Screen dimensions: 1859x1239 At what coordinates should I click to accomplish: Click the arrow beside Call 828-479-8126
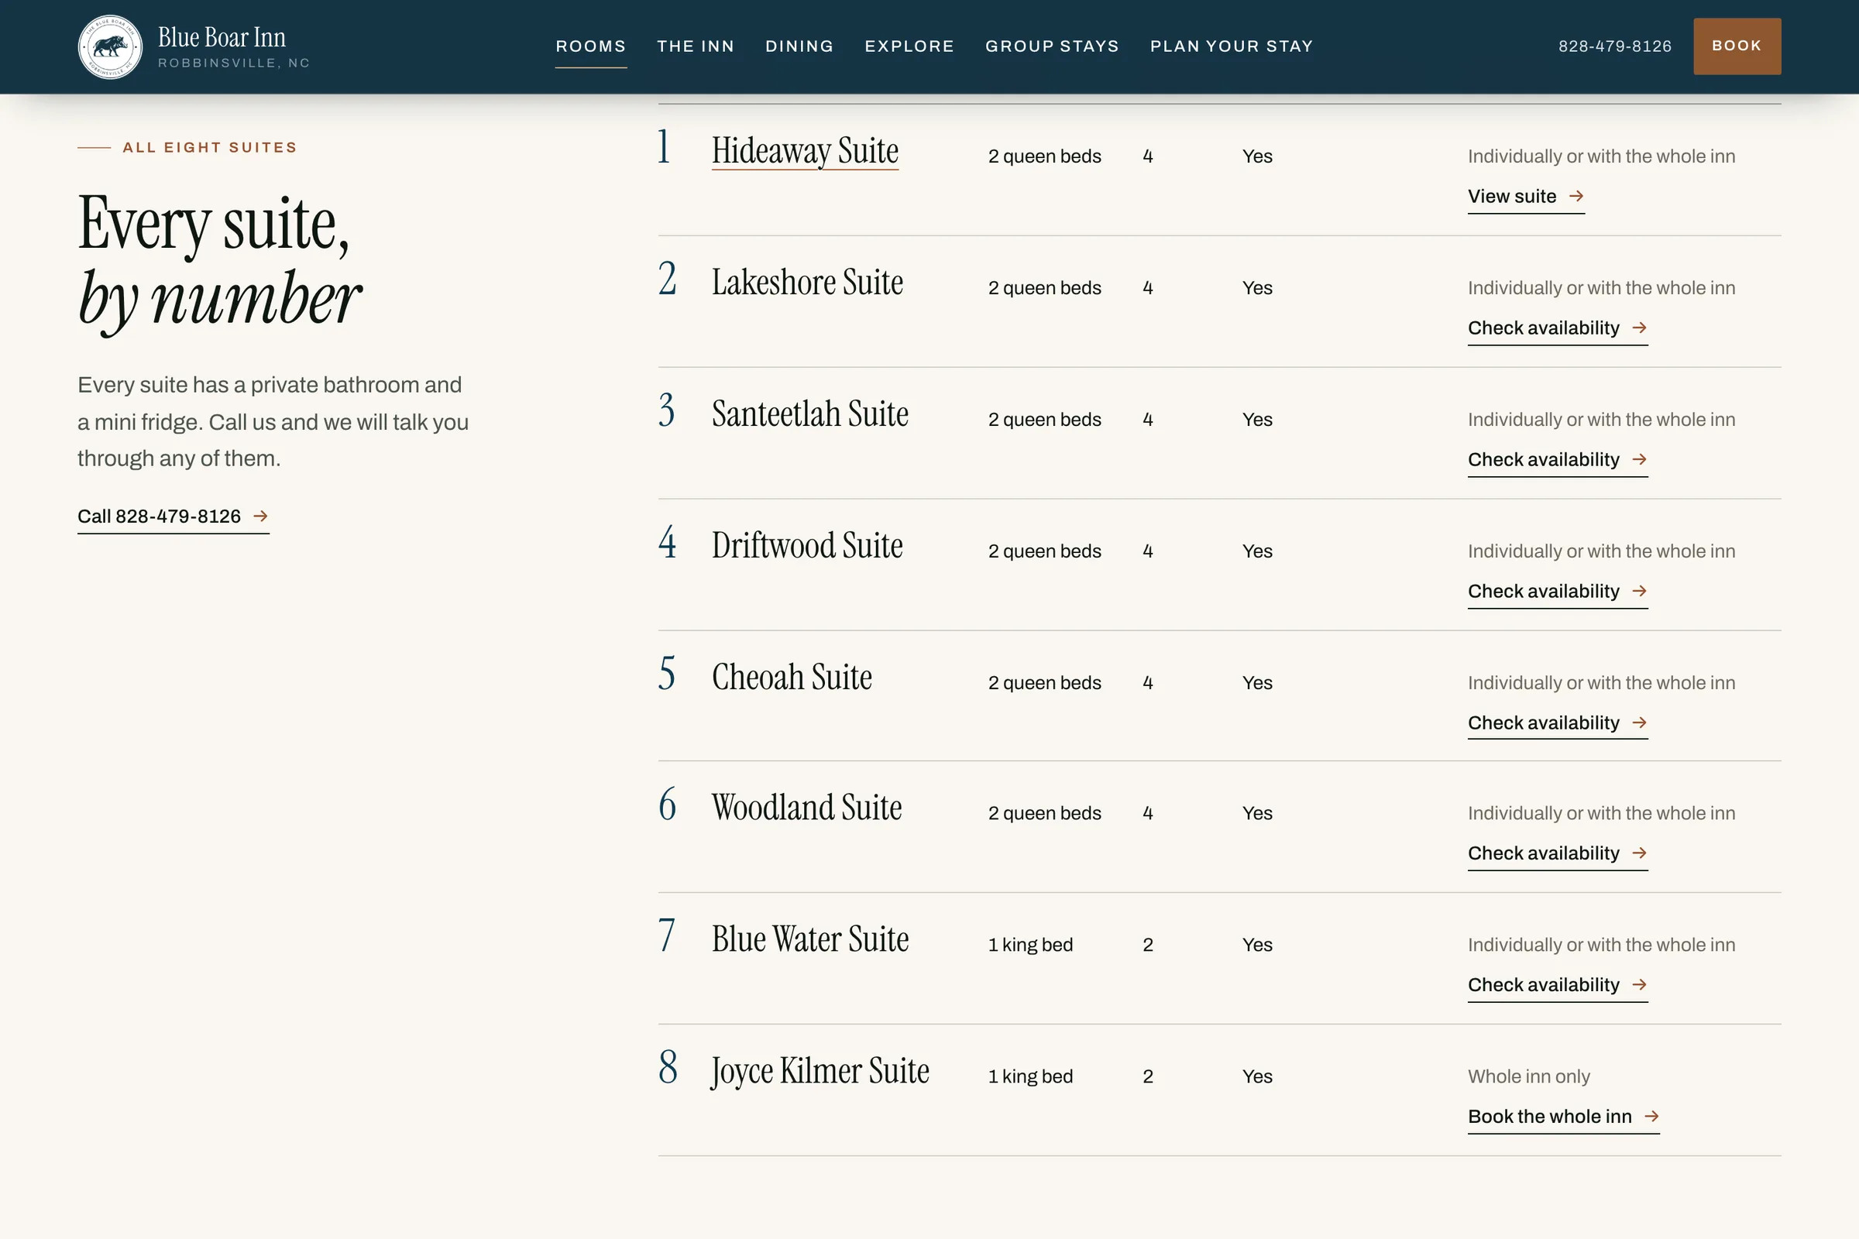[260, 517]
